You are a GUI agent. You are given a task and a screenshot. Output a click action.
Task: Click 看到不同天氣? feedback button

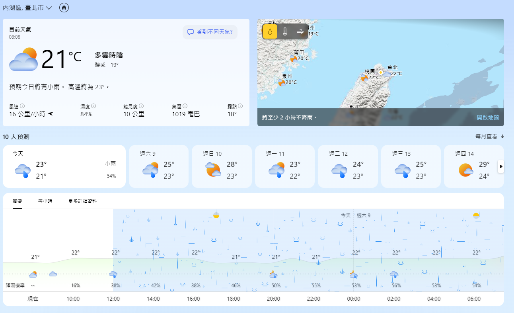[210, 32]
